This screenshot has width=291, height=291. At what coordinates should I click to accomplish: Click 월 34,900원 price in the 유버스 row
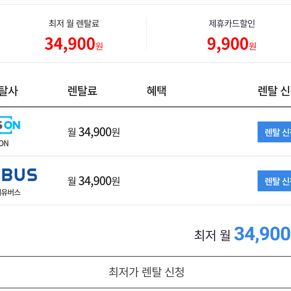click(94, 181)
